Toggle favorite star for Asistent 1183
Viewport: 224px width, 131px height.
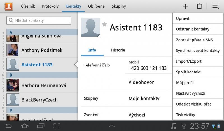click(104, 24)
